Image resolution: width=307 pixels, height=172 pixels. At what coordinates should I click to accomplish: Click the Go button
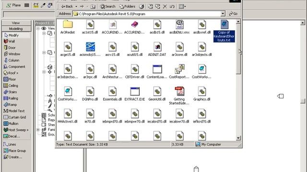234,14
